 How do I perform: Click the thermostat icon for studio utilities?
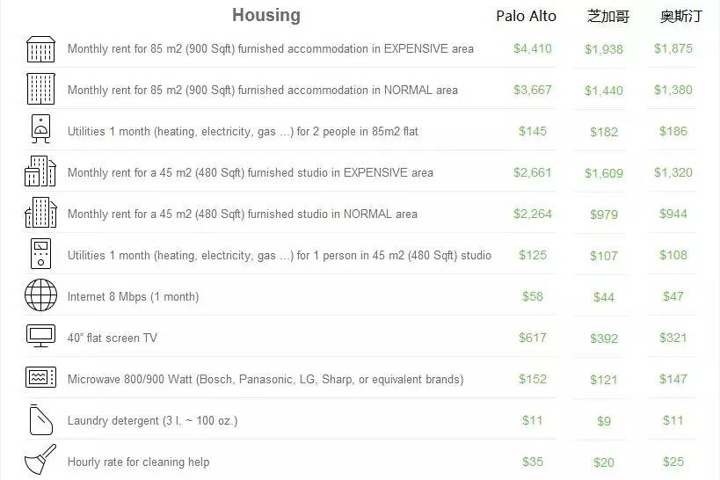[x=40, y=253]
